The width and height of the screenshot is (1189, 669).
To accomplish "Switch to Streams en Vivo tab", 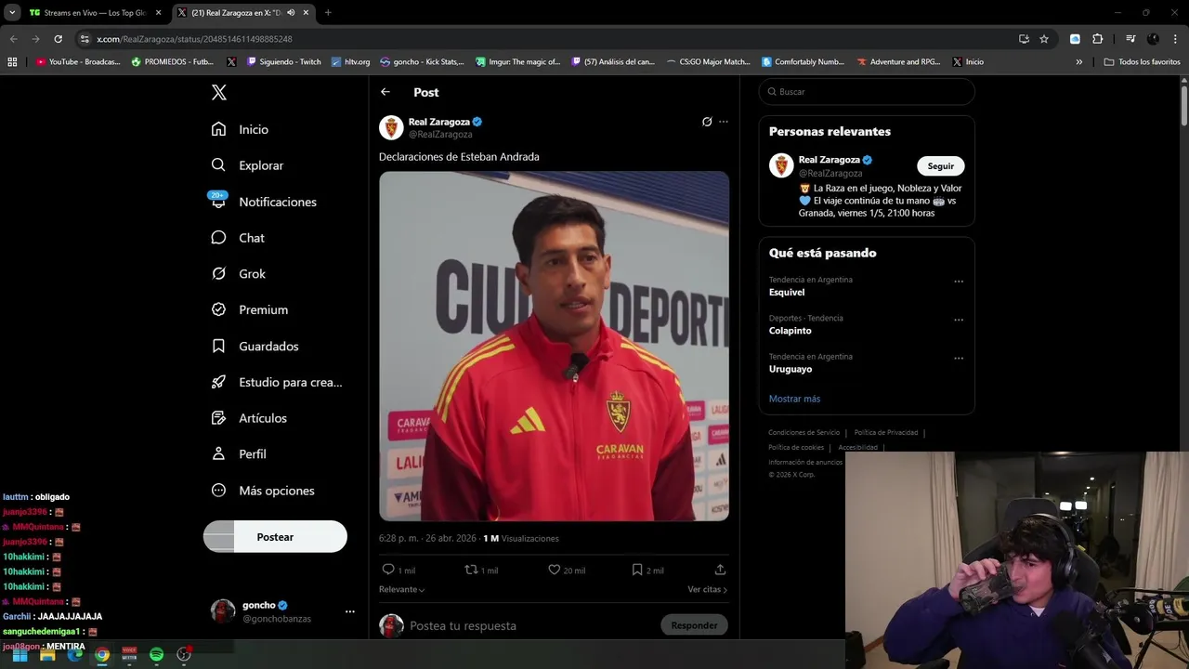I will pos(95,13).
